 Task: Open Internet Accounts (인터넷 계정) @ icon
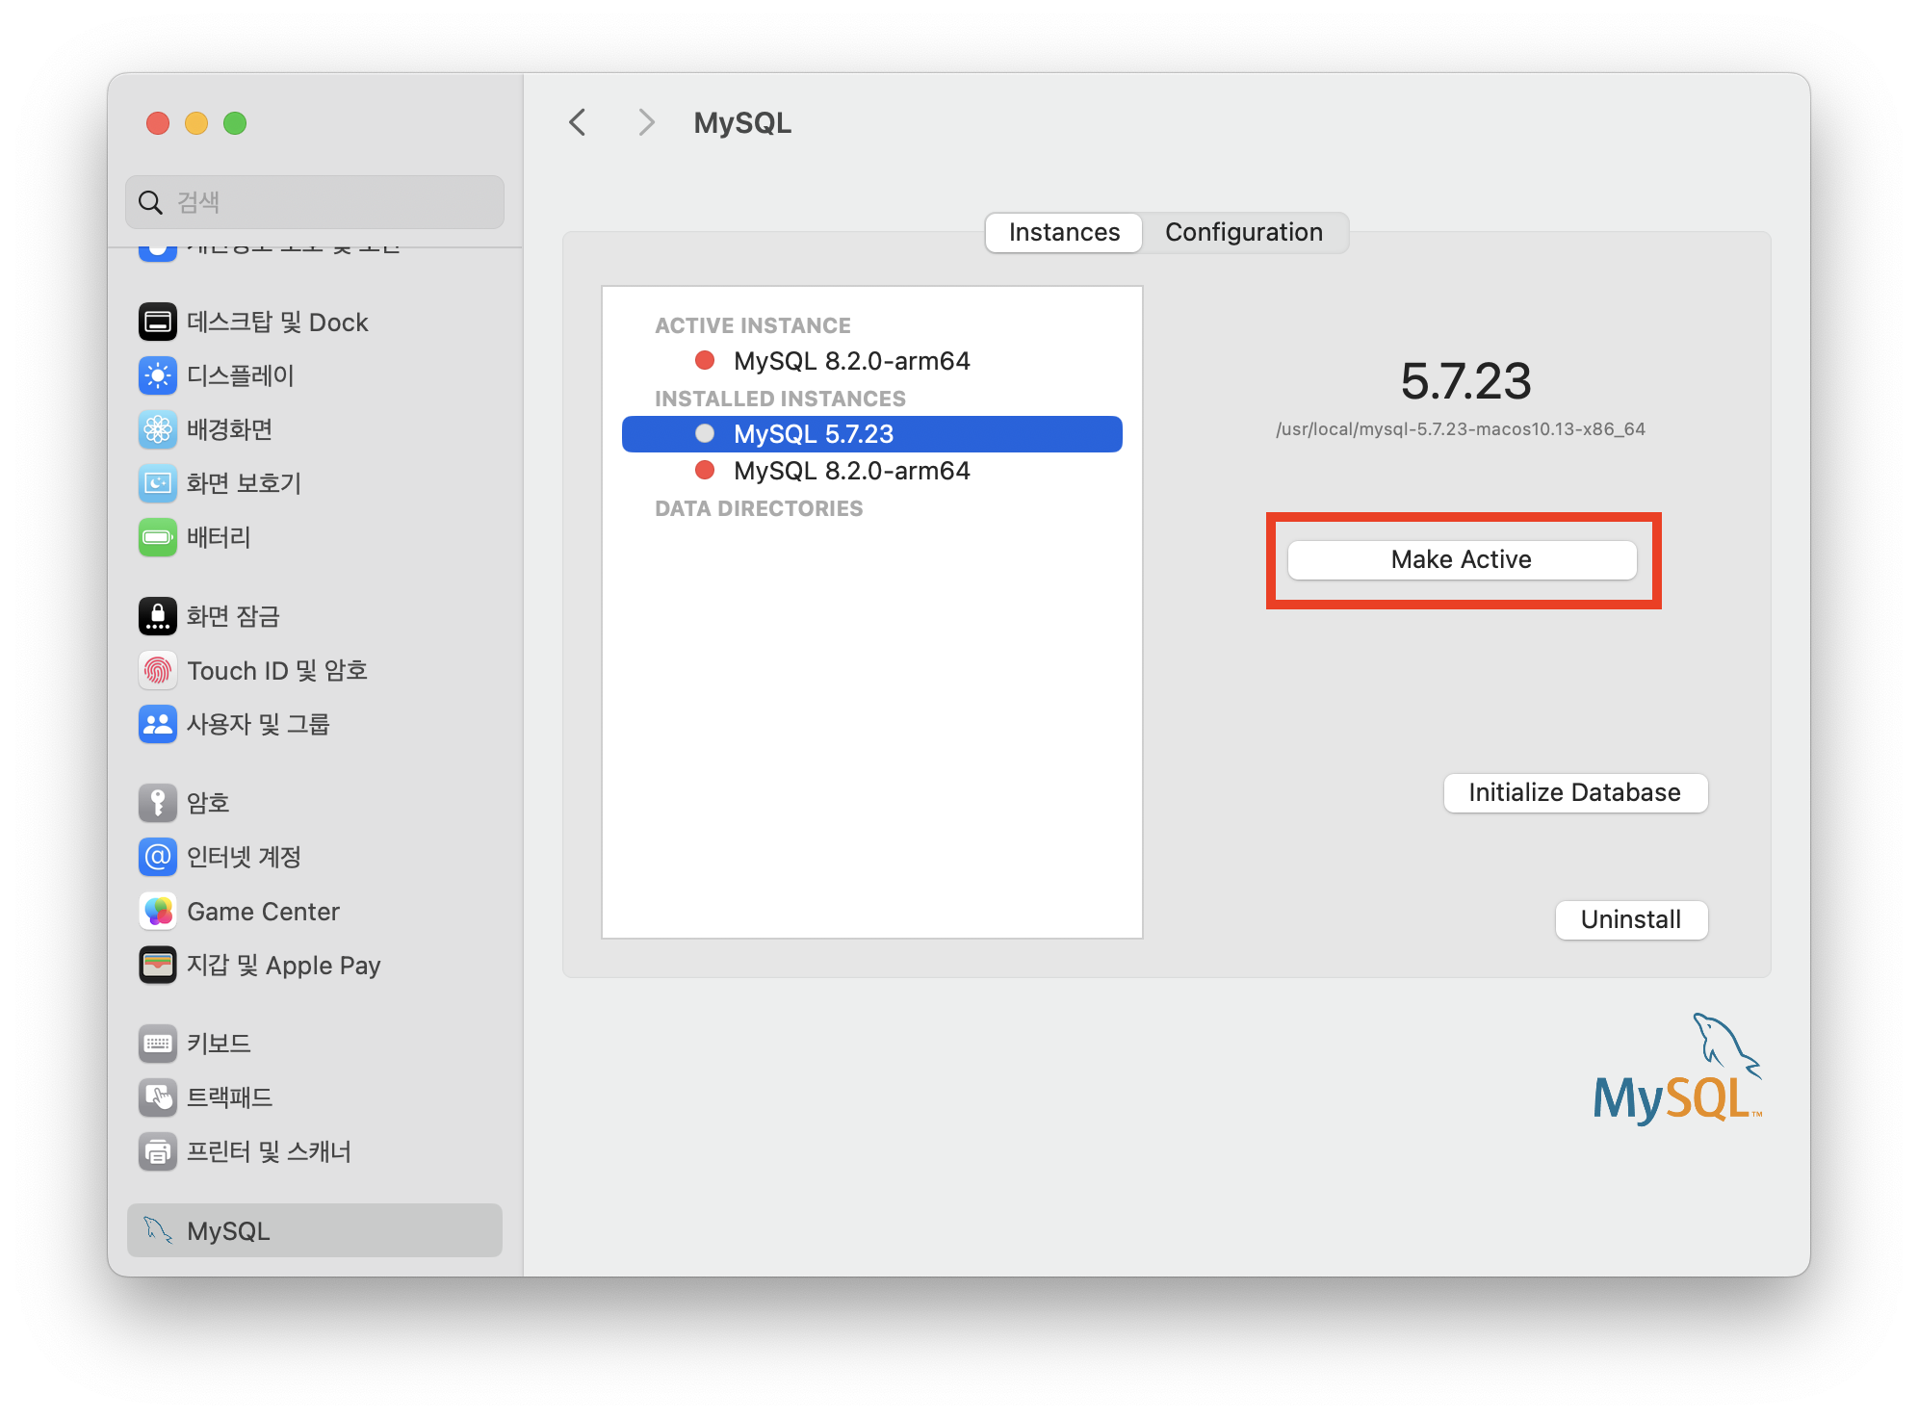158,857
